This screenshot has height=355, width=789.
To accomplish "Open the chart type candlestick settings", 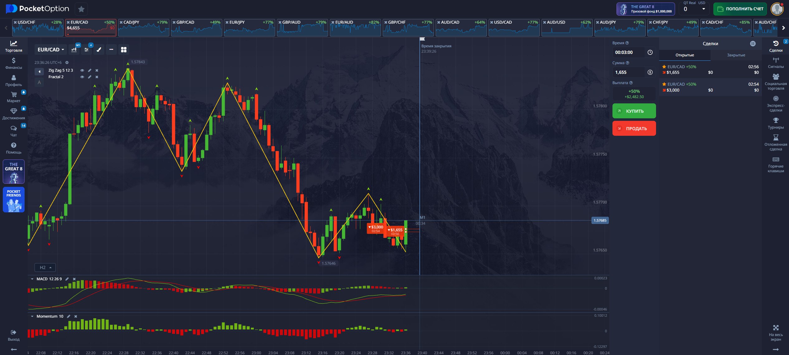I will [x=74, y=50].
